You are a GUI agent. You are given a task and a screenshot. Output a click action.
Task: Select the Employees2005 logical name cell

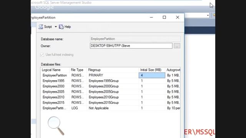[x=55, y=92]
